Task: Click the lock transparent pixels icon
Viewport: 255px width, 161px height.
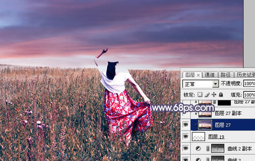Action: tap(200, 94)
